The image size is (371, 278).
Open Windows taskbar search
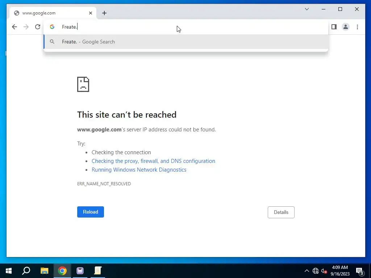(26, 271)
